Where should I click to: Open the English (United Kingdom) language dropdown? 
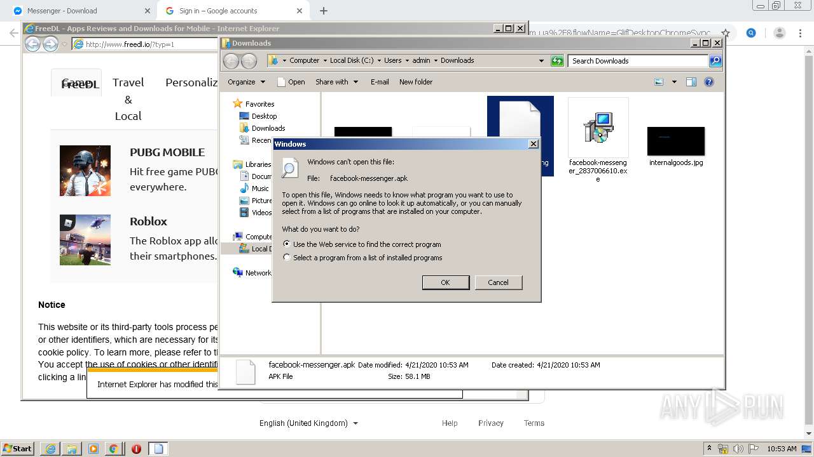tap(308, 423)
